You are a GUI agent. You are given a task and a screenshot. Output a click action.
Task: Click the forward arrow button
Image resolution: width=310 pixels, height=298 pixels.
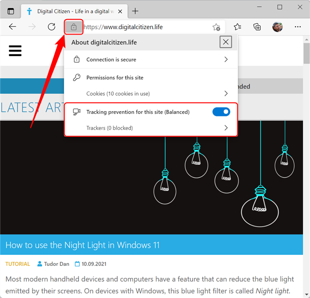click(x=32, y=26)
